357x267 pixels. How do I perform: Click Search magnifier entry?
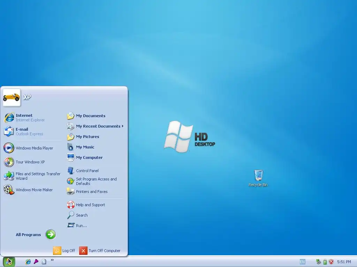tap(77, 215)
